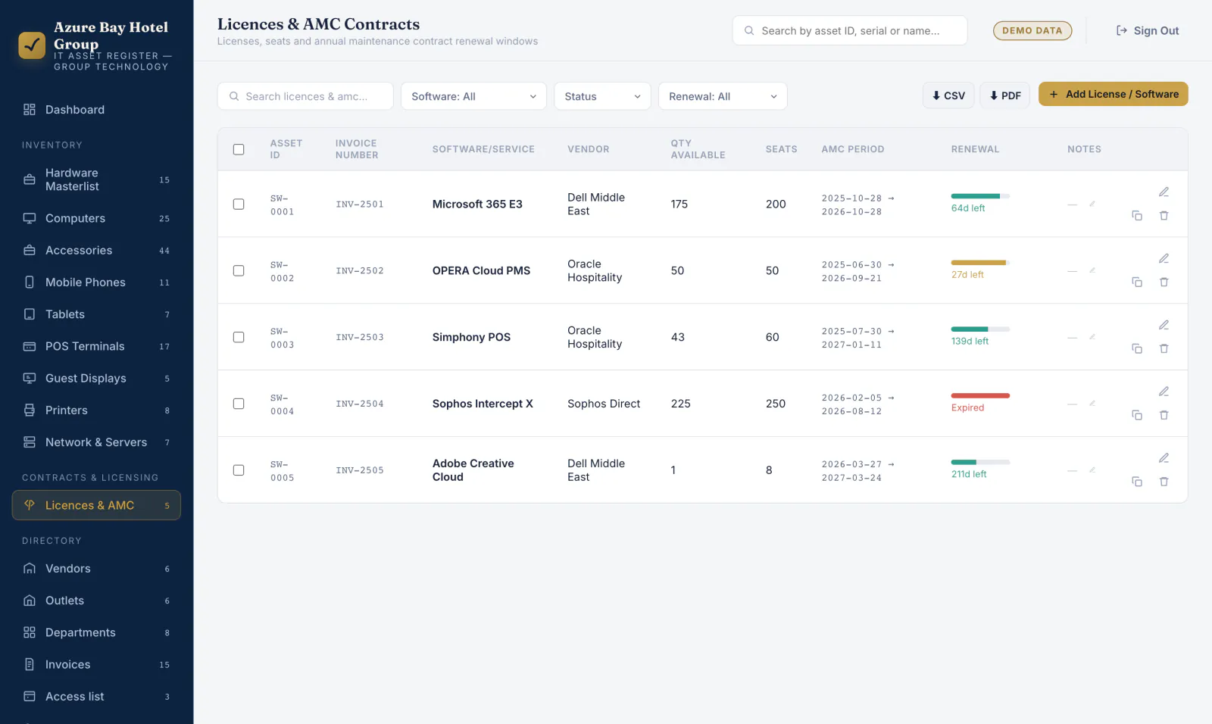Viewport: 1212px width, 724px height.
Task: Open the Status filter dropdown
Action: pyautogui.click(x=602, y=96)
